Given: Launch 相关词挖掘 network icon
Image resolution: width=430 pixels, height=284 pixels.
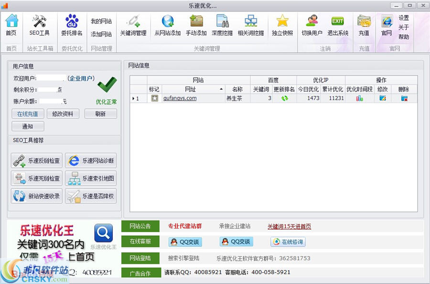Looking at the screenshot, I should [x=251, y=21].
